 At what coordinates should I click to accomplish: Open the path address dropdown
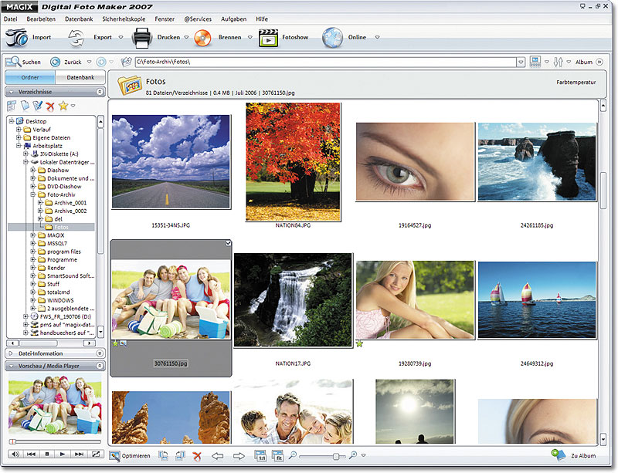coord(521,63)
